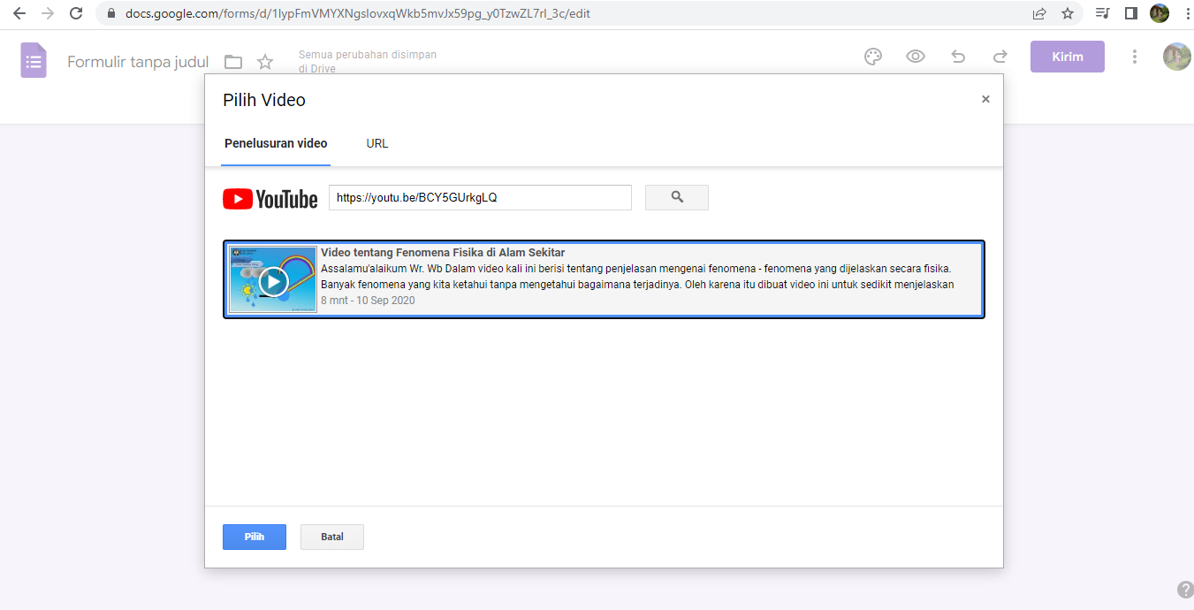Open the Google Forms home icon
Image resolution: width=1194 pixels, height=610 pixels.
click(x=34, y=61)
